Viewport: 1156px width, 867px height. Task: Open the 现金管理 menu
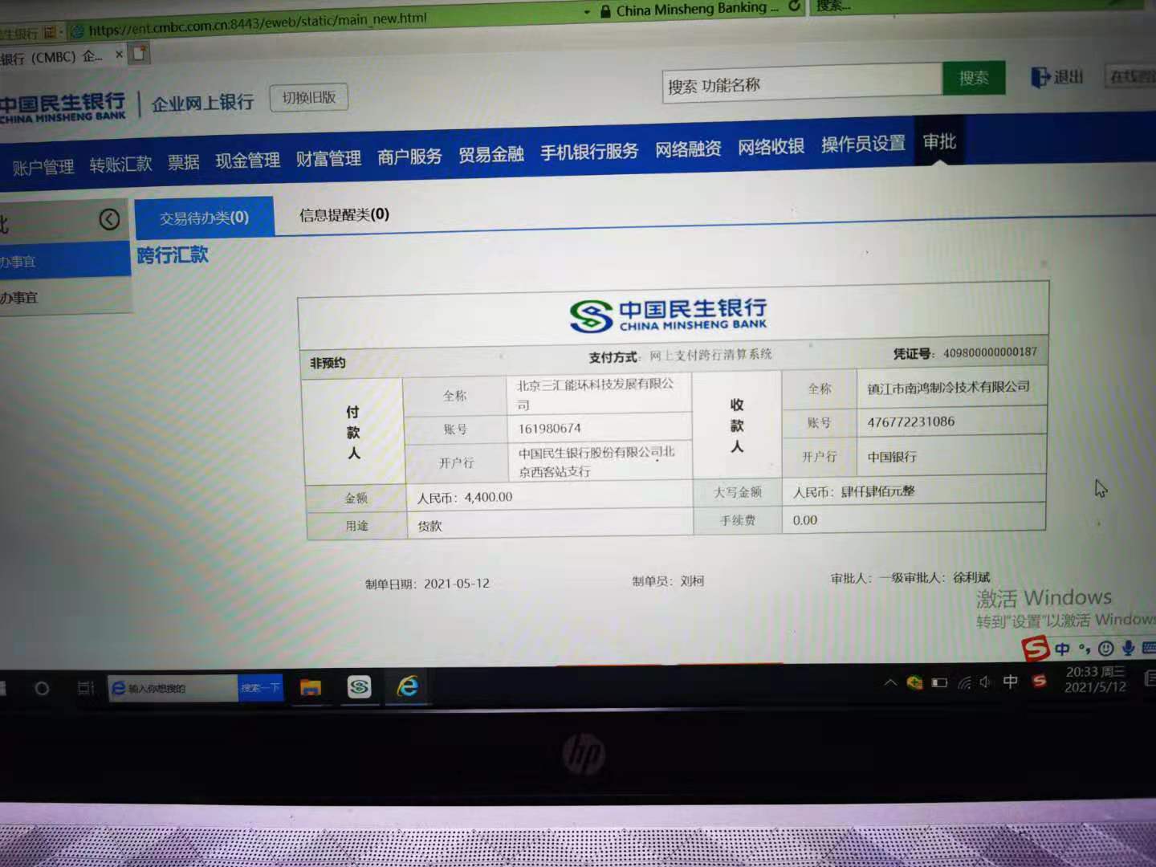click(247, 160)
